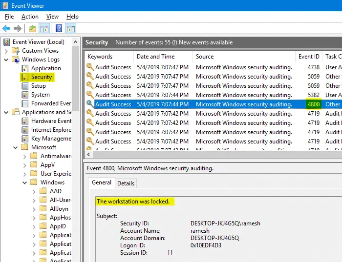Click Security ID value DESKTOP-JKJ4G5Q\ramesh
This screenshot has height=262, width=342.
(x=225, y=223)
